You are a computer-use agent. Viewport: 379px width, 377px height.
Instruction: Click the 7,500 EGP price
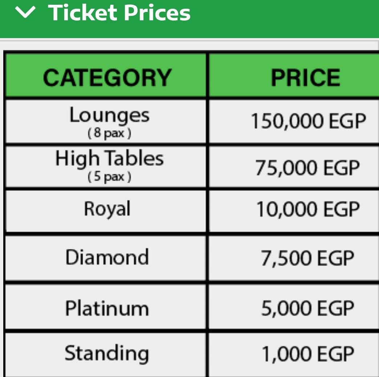[307, 258]
